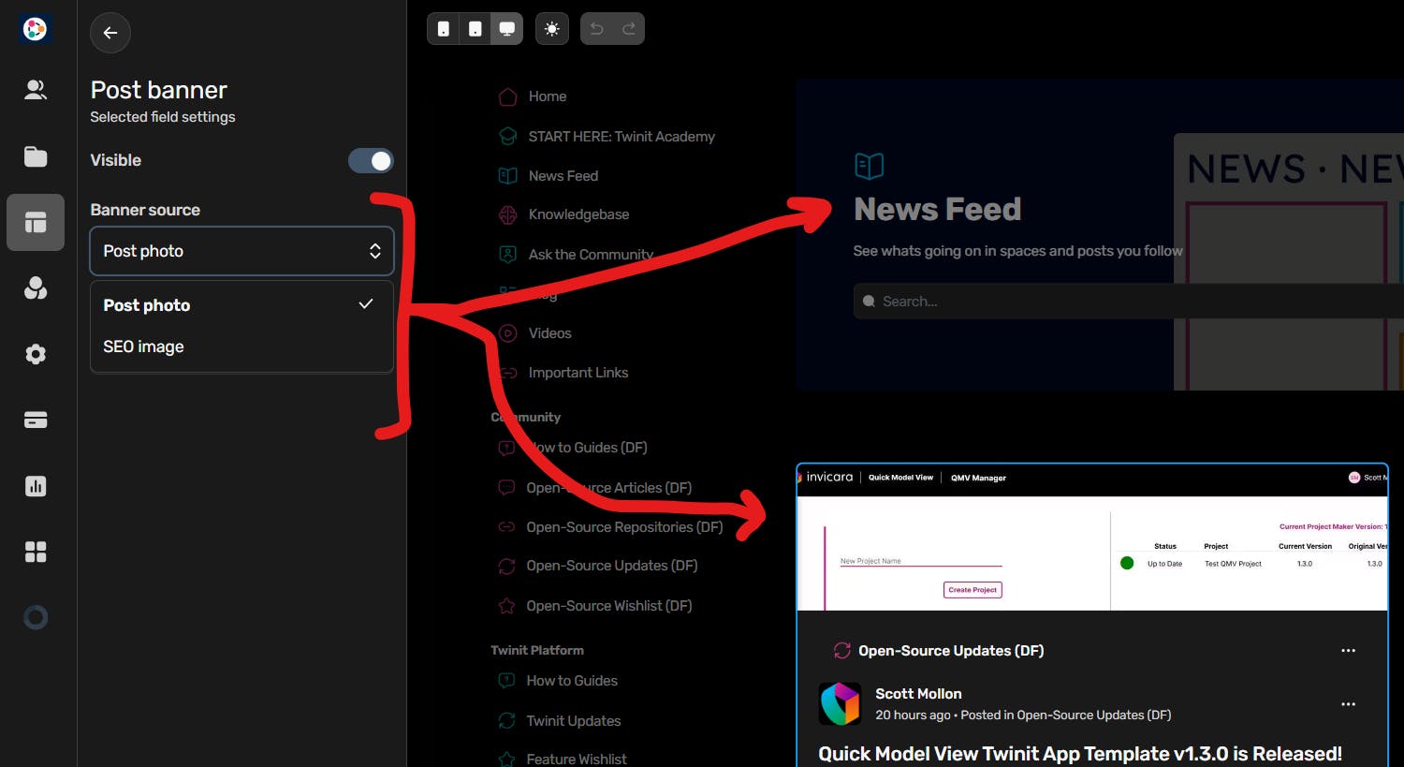Click the redo arrow in the toolbar
This screenshot has height=767, width=1404.
point(629,29)
